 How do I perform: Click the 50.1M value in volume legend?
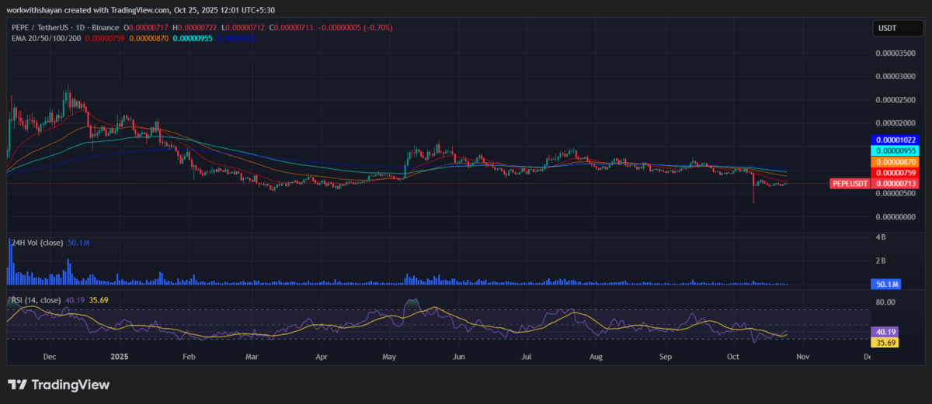[x=80, y=242]
